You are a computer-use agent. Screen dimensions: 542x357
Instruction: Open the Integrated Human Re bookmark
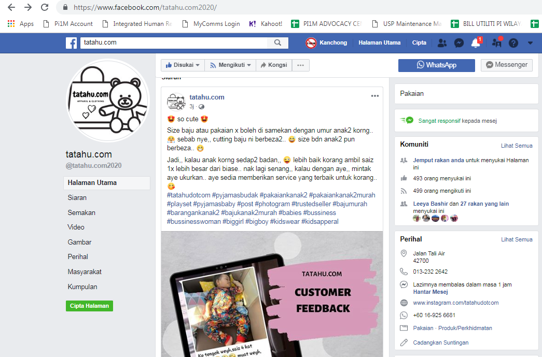137,24
